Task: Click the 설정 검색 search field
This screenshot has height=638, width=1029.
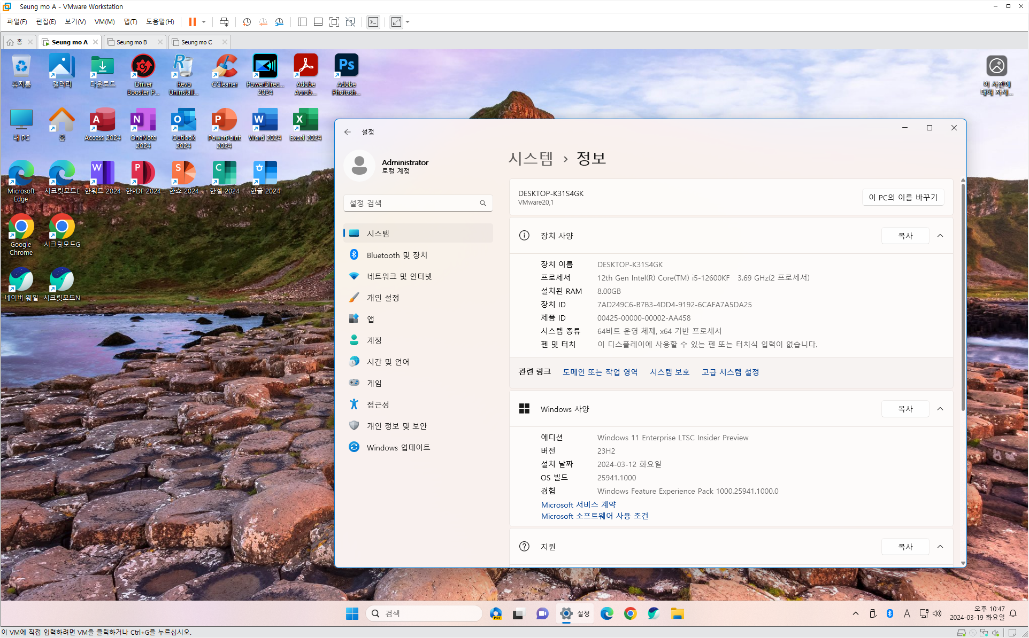Action: click(x=412, y=203)
